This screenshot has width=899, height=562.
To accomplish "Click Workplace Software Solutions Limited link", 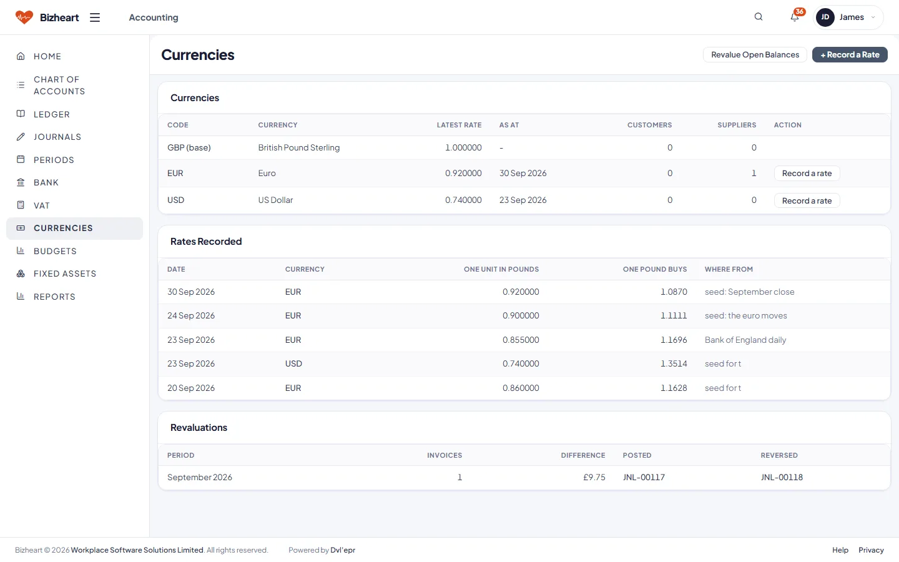I will tap(137, 550).
